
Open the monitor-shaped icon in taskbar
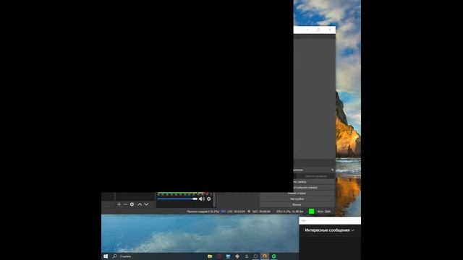[x=229, y=256]
